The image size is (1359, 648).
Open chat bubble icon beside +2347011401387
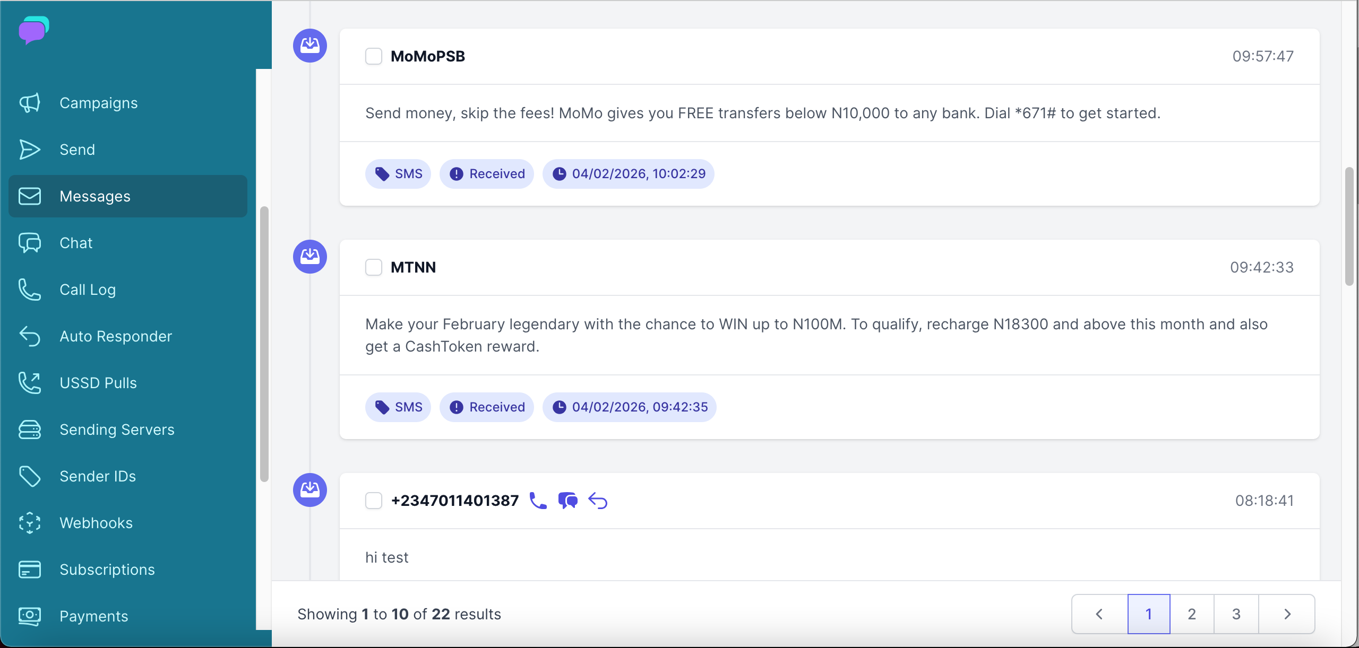[568, 500]
